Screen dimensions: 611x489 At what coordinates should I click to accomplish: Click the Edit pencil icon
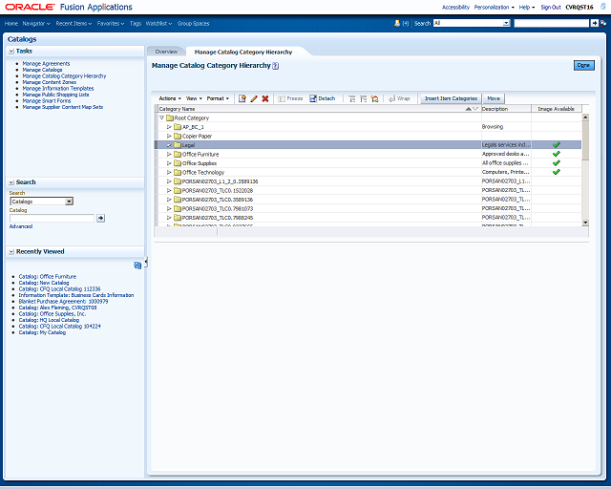[x=254, y=98]
